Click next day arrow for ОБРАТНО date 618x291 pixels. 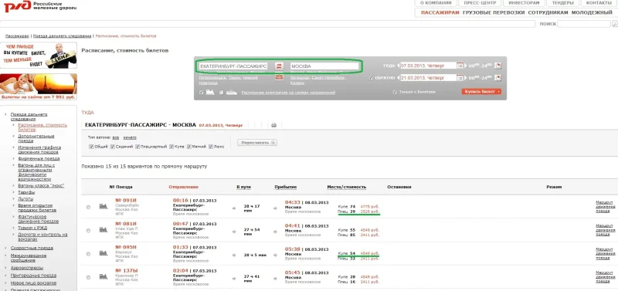pos(467,77)
